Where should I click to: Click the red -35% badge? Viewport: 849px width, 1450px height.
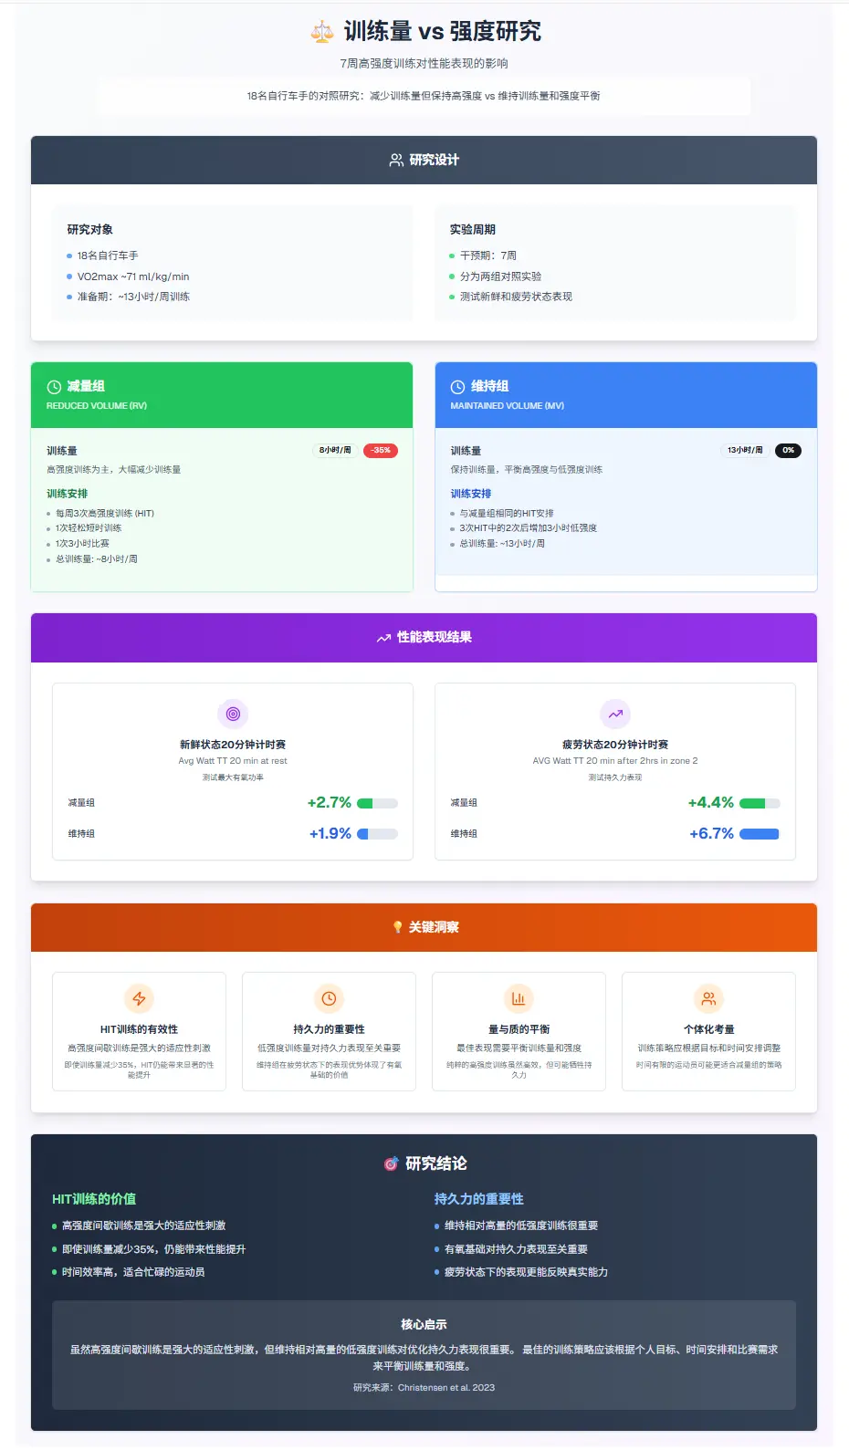[381, 450]
